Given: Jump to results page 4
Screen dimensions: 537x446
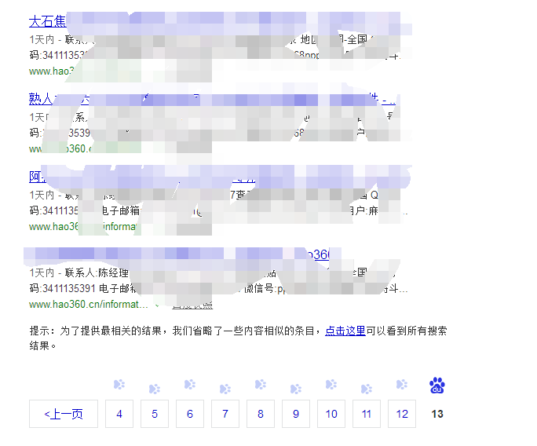Looking at the screenshot, I should [x=119, y=414].
